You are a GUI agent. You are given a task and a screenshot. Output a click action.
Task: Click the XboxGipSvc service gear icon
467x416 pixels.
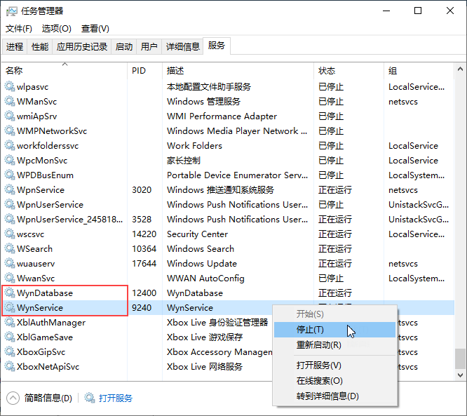(10, 351)
